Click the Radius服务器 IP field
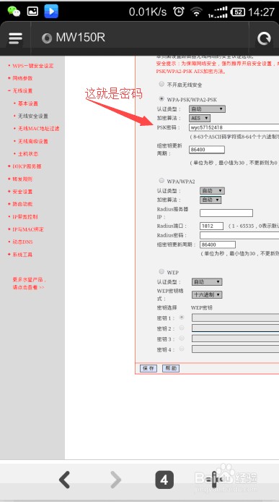Image resolution: width=279 pixels, height=502 pixels. 226,213
